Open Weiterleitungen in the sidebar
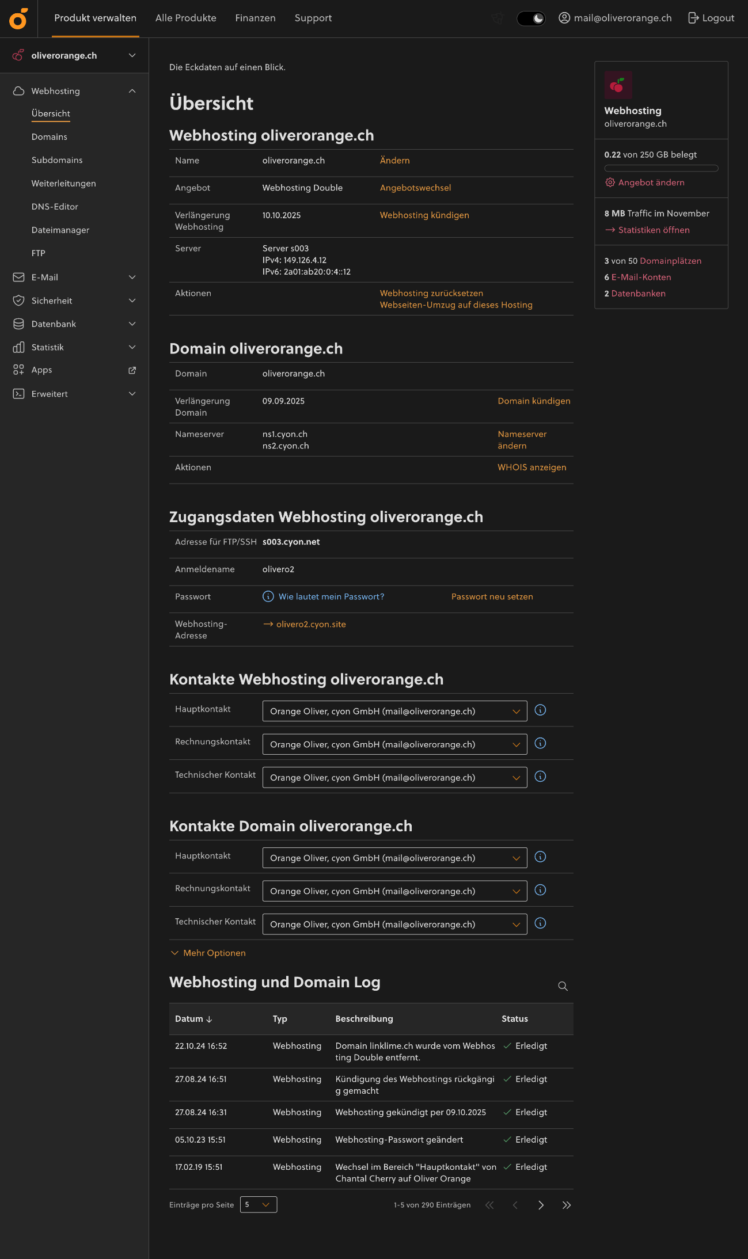 pos(64,184)
